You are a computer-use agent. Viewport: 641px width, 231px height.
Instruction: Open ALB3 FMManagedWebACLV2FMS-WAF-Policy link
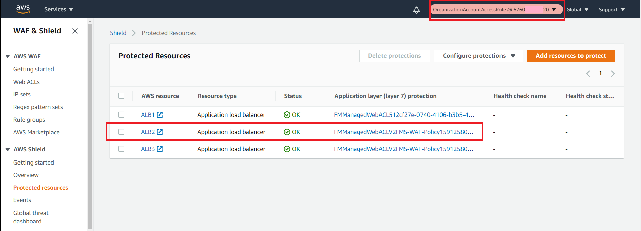click(x=404, y=149)
